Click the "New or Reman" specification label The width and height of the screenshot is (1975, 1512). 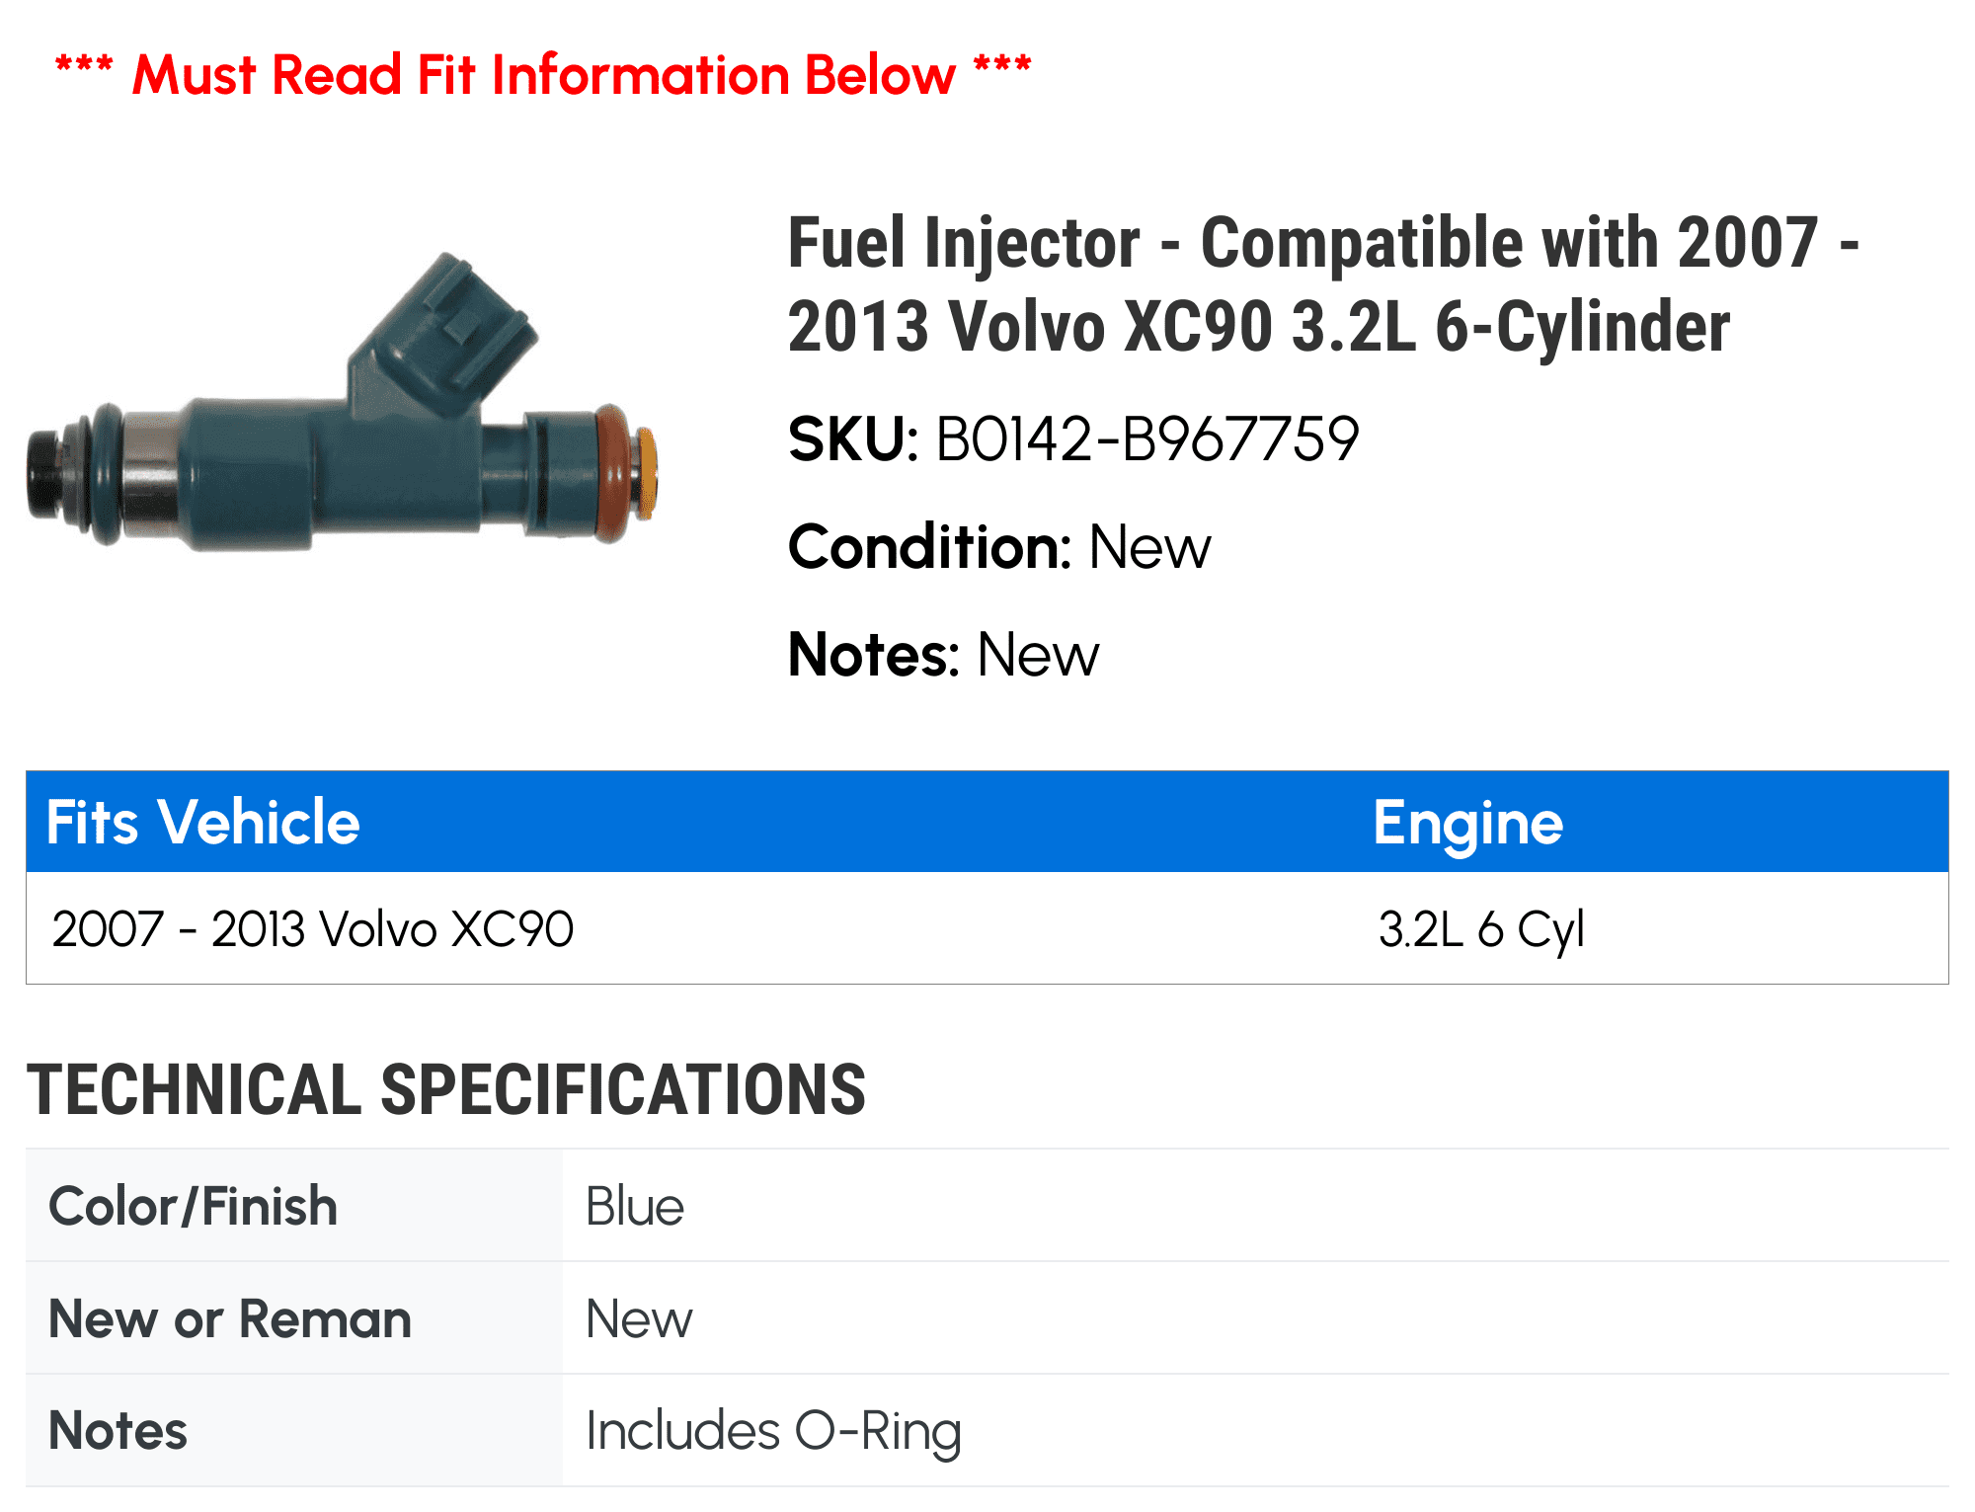[x=230, y=1318]
